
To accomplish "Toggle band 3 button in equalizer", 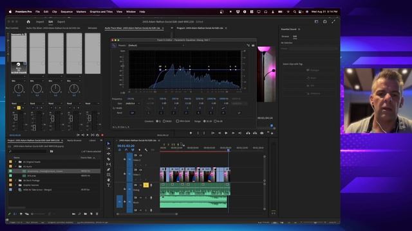I will 186,113.
